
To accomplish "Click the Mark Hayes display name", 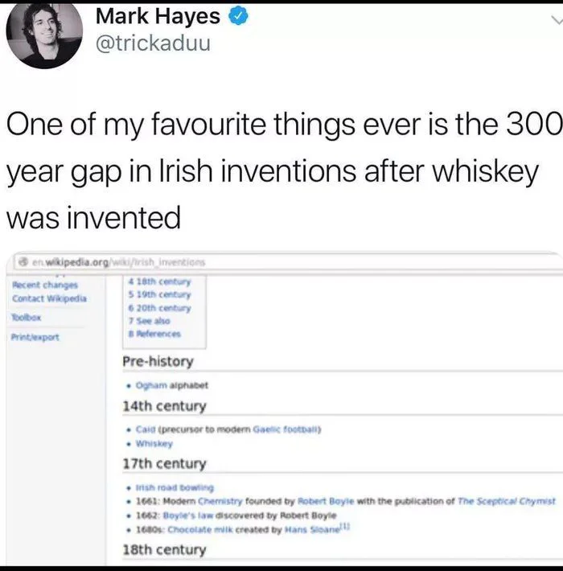I will pos(158,16).
